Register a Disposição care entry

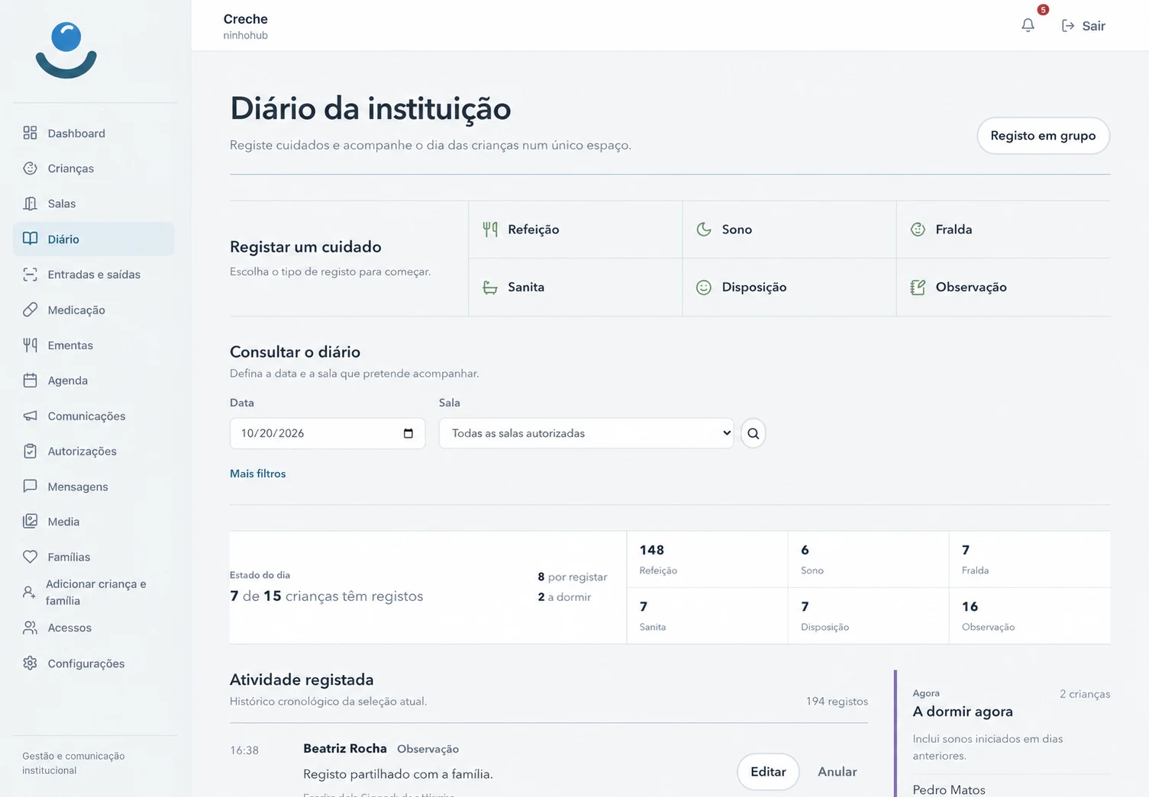[x=789, y=288]
